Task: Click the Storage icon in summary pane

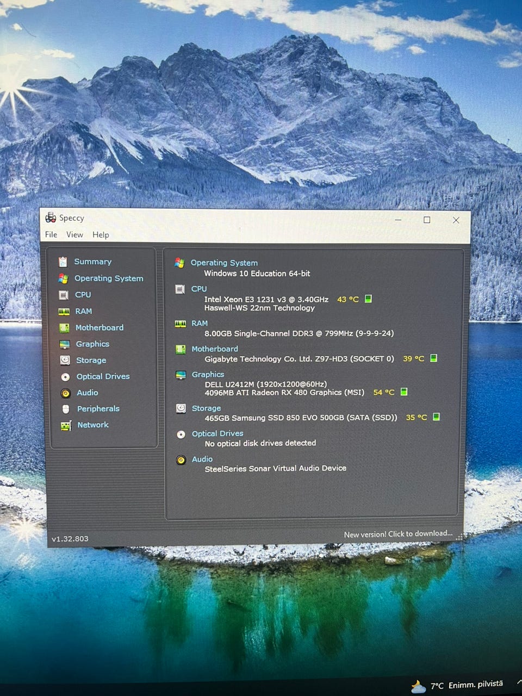Action: [181, 408]
